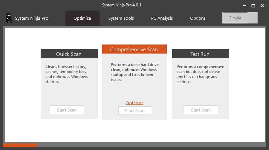The height and width of the screenshot is (150, 269).
Task: Start the Comprehensive Scan
Action: pyautogui.click(x=134, y=111)
